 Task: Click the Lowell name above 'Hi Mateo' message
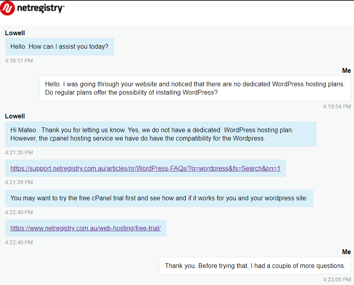(x=15, y=116)
